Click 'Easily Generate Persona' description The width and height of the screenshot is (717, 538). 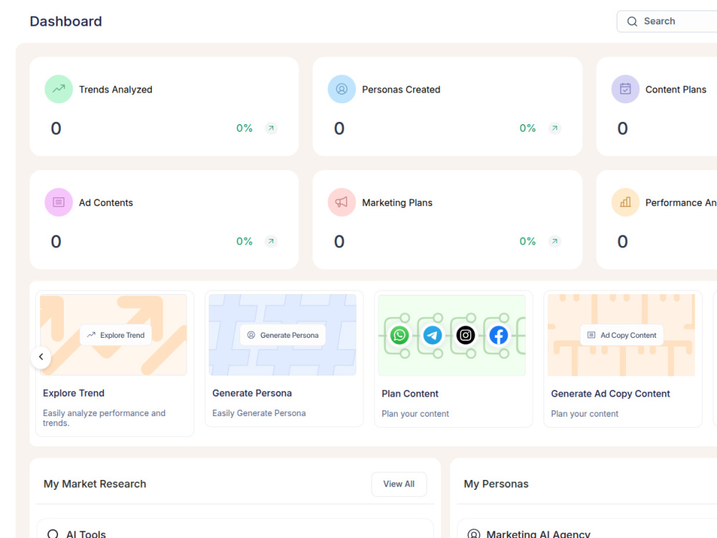tap(259, 413)
